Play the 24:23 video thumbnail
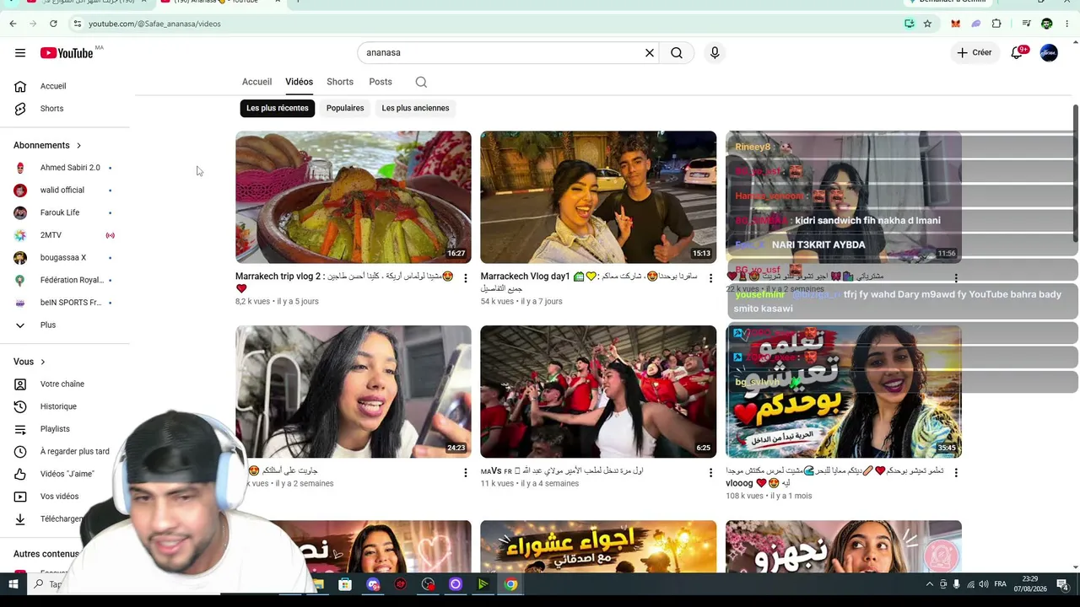Viewport: 1080px width, 607px height. click(354, 392)
